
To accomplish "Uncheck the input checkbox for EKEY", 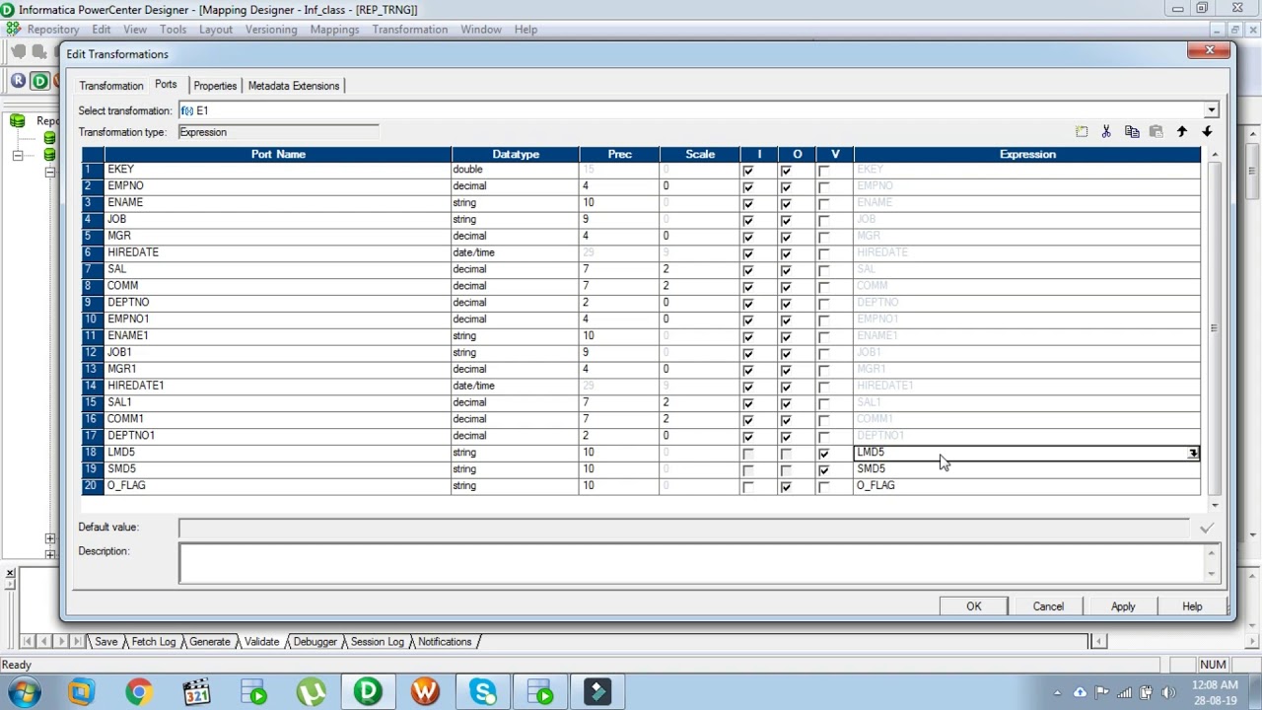I will (x=747, y=171).
